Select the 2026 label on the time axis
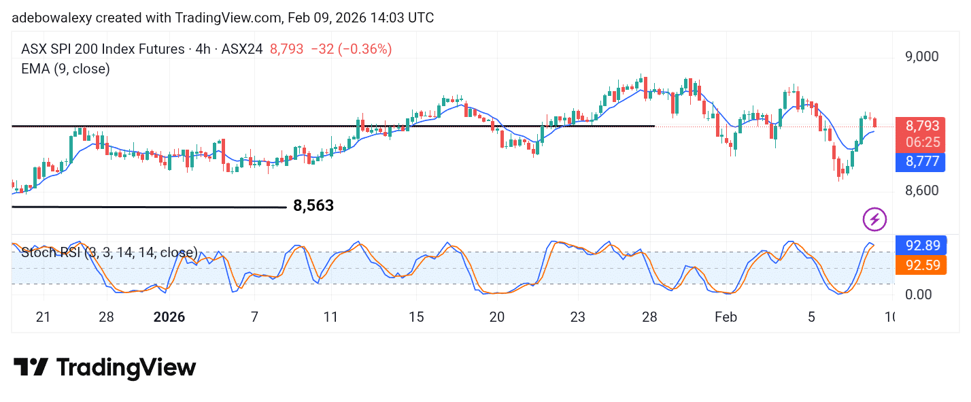 pos(169,317)
